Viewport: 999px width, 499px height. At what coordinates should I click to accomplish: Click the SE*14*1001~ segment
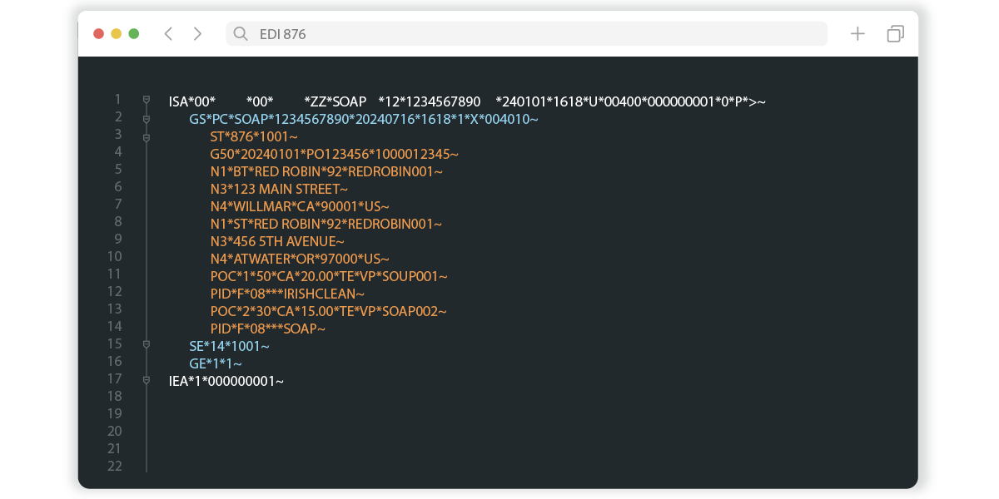230,346
